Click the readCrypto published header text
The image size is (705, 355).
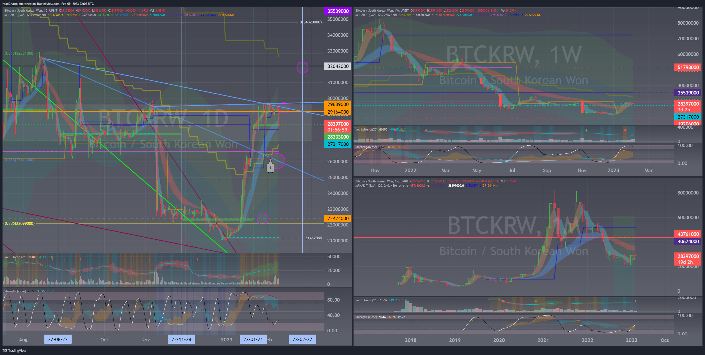coord(48,4)
